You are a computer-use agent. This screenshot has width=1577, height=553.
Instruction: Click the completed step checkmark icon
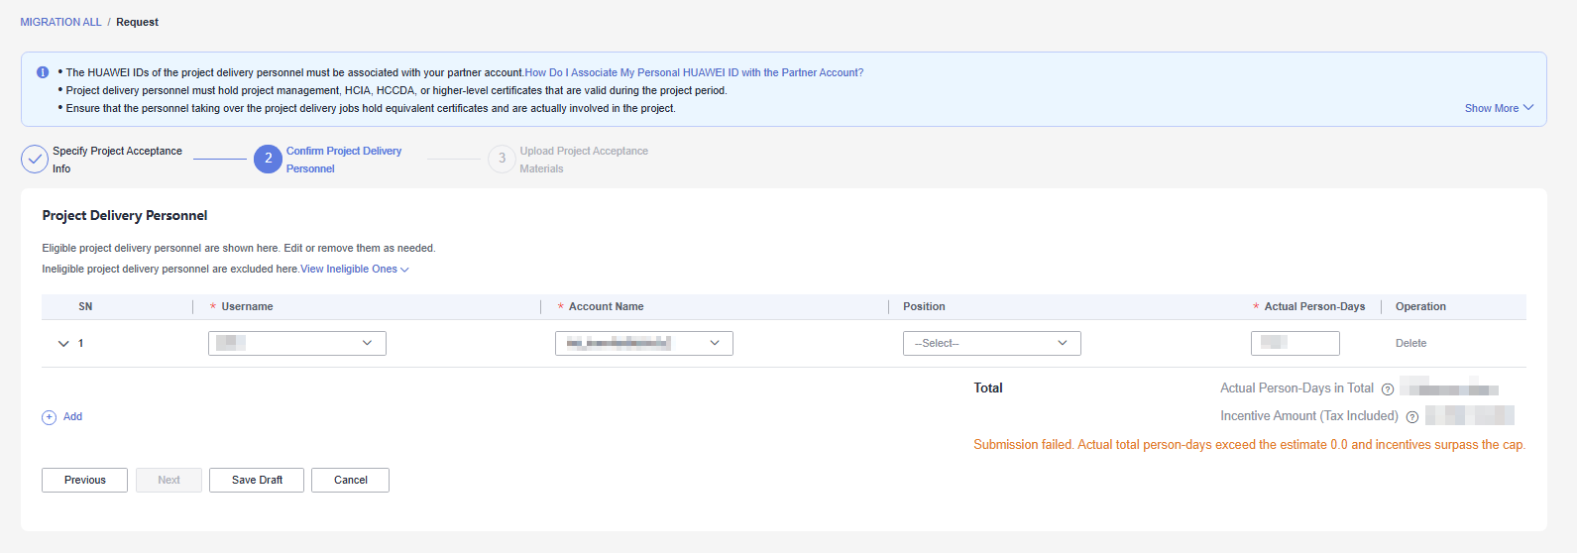[35, 159]
